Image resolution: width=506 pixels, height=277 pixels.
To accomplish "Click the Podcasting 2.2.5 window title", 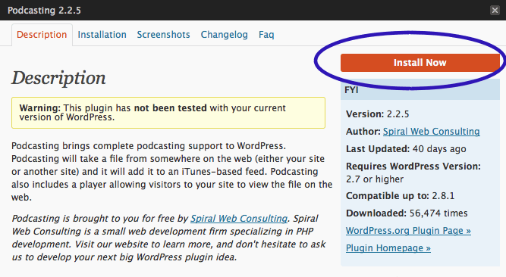I will [44, 11].
